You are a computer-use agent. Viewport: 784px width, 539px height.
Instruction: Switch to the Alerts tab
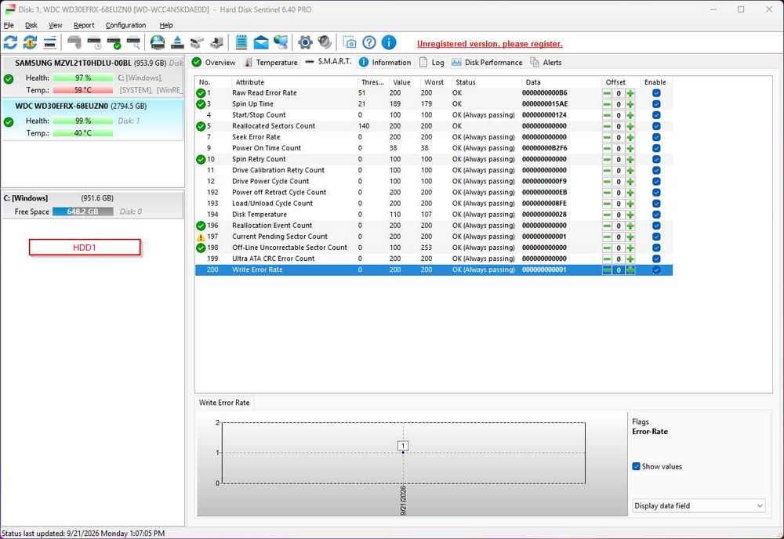click(x=546, y=62)
